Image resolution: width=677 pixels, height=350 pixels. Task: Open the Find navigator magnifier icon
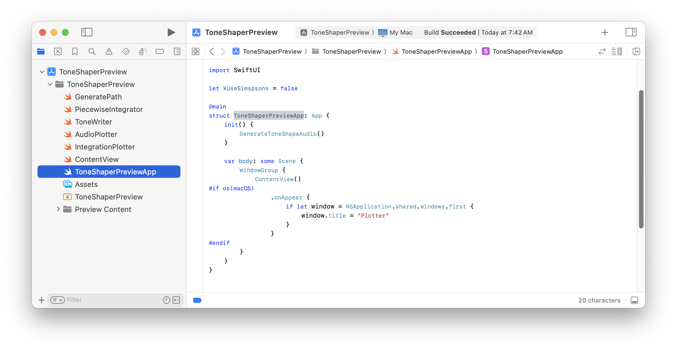point(92,51)
